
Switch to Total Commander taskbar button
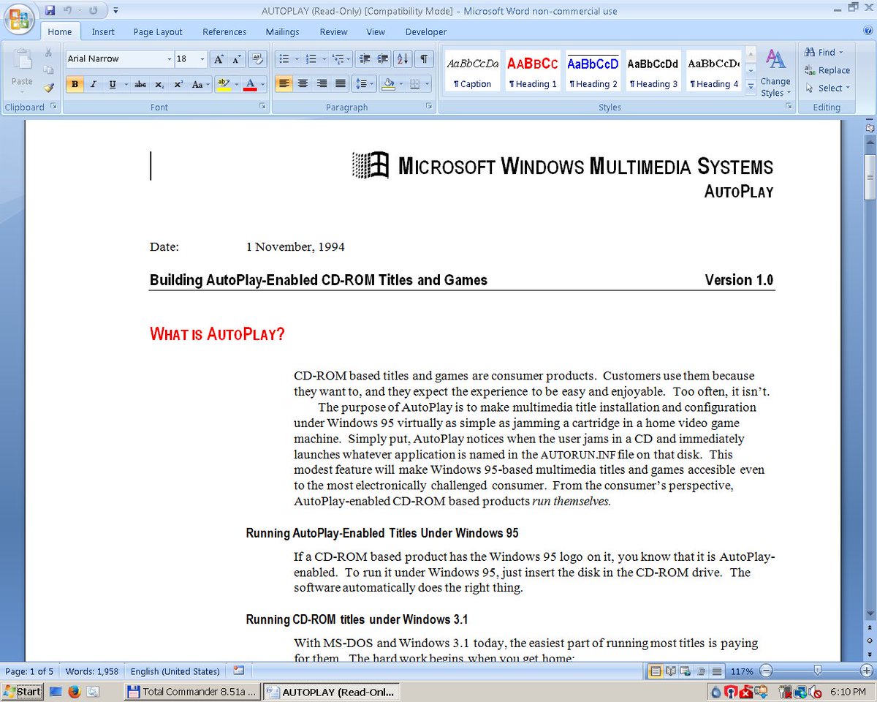click(192, 691)
